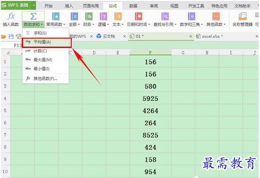Click the cell containing 5925
Screen dimensions: 260x178
click(x=151, y=98)
